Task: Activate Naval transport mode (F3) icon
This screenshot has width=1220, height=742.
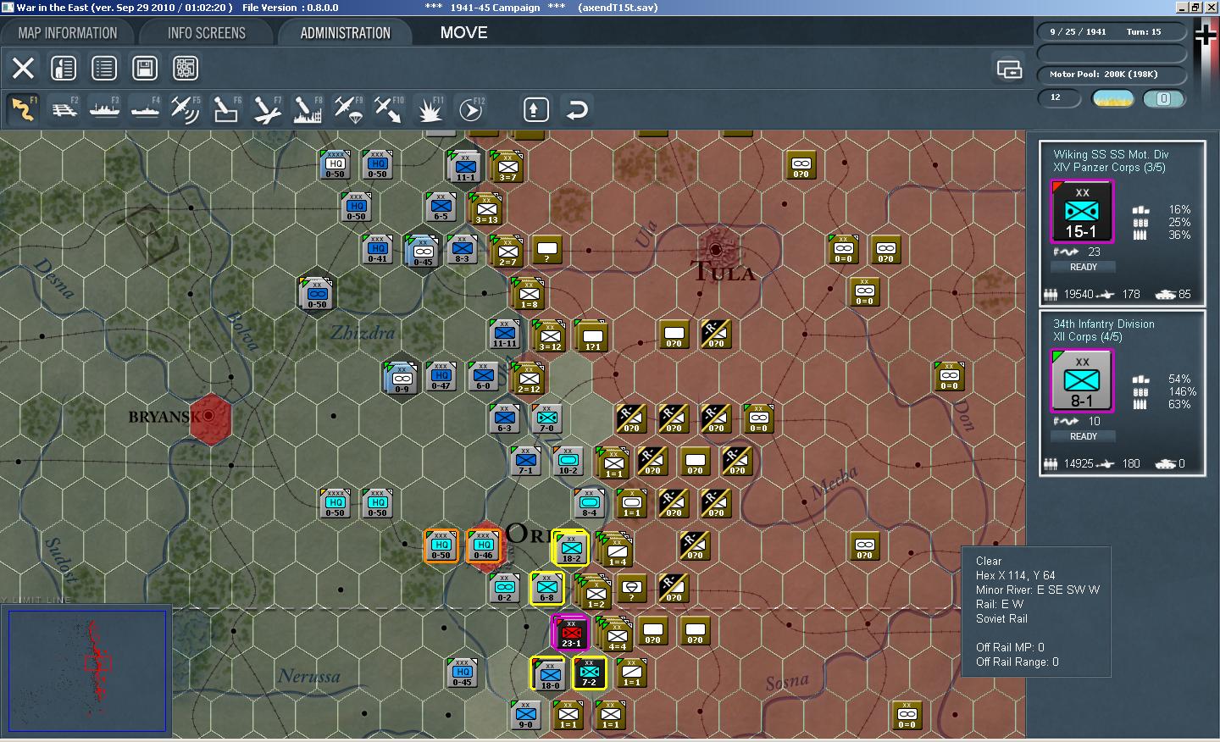Action: (104, 109)
